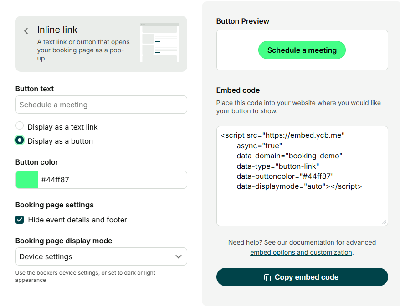This screenshot has width=400, height=306.
Task: Click the data-domain line in embed code
Action: (x=289, y=156)
